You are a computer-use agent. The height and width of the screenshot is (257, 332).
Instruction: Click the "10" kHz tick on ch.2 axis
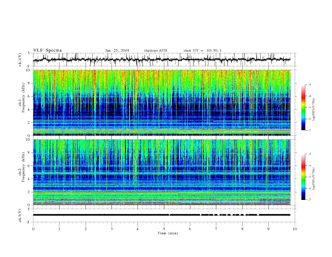[29, 139]
